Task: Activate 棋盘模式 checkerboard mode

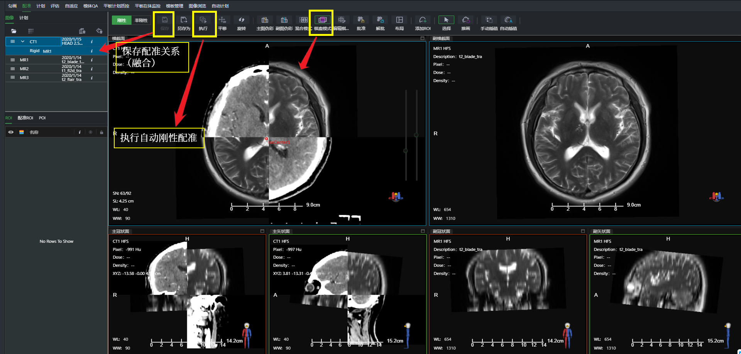Action: click(322, 20)
